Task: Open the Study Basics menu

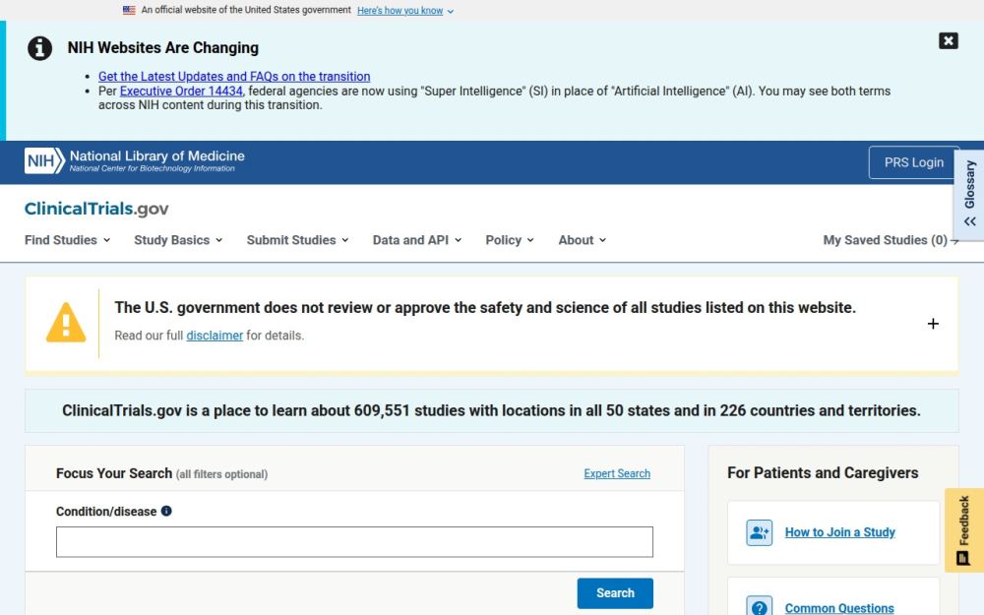Action: pyautogui.click(x=178, y=240)
